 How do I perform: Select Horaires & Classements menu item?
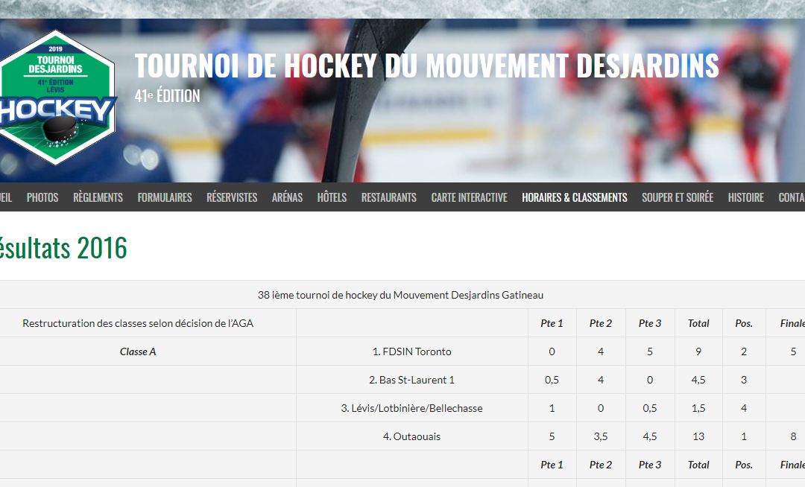(x=575, y=197)
